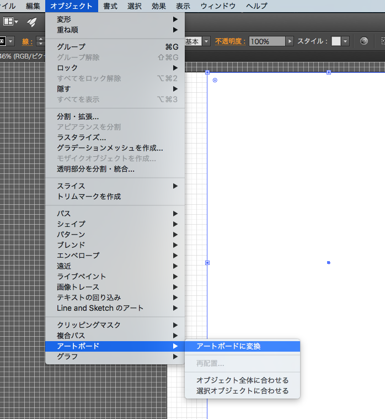Viewport: 385px width, 419px height.
Task: Open the 複合パス submenu
Action: [x=115, y=335]
